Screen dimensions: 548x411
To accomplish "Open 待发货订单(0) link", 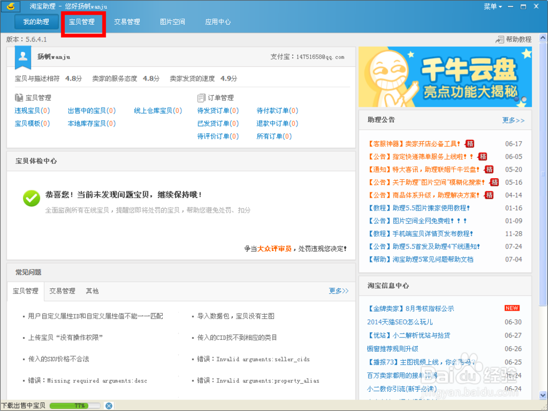I will [x=218, y=111].
